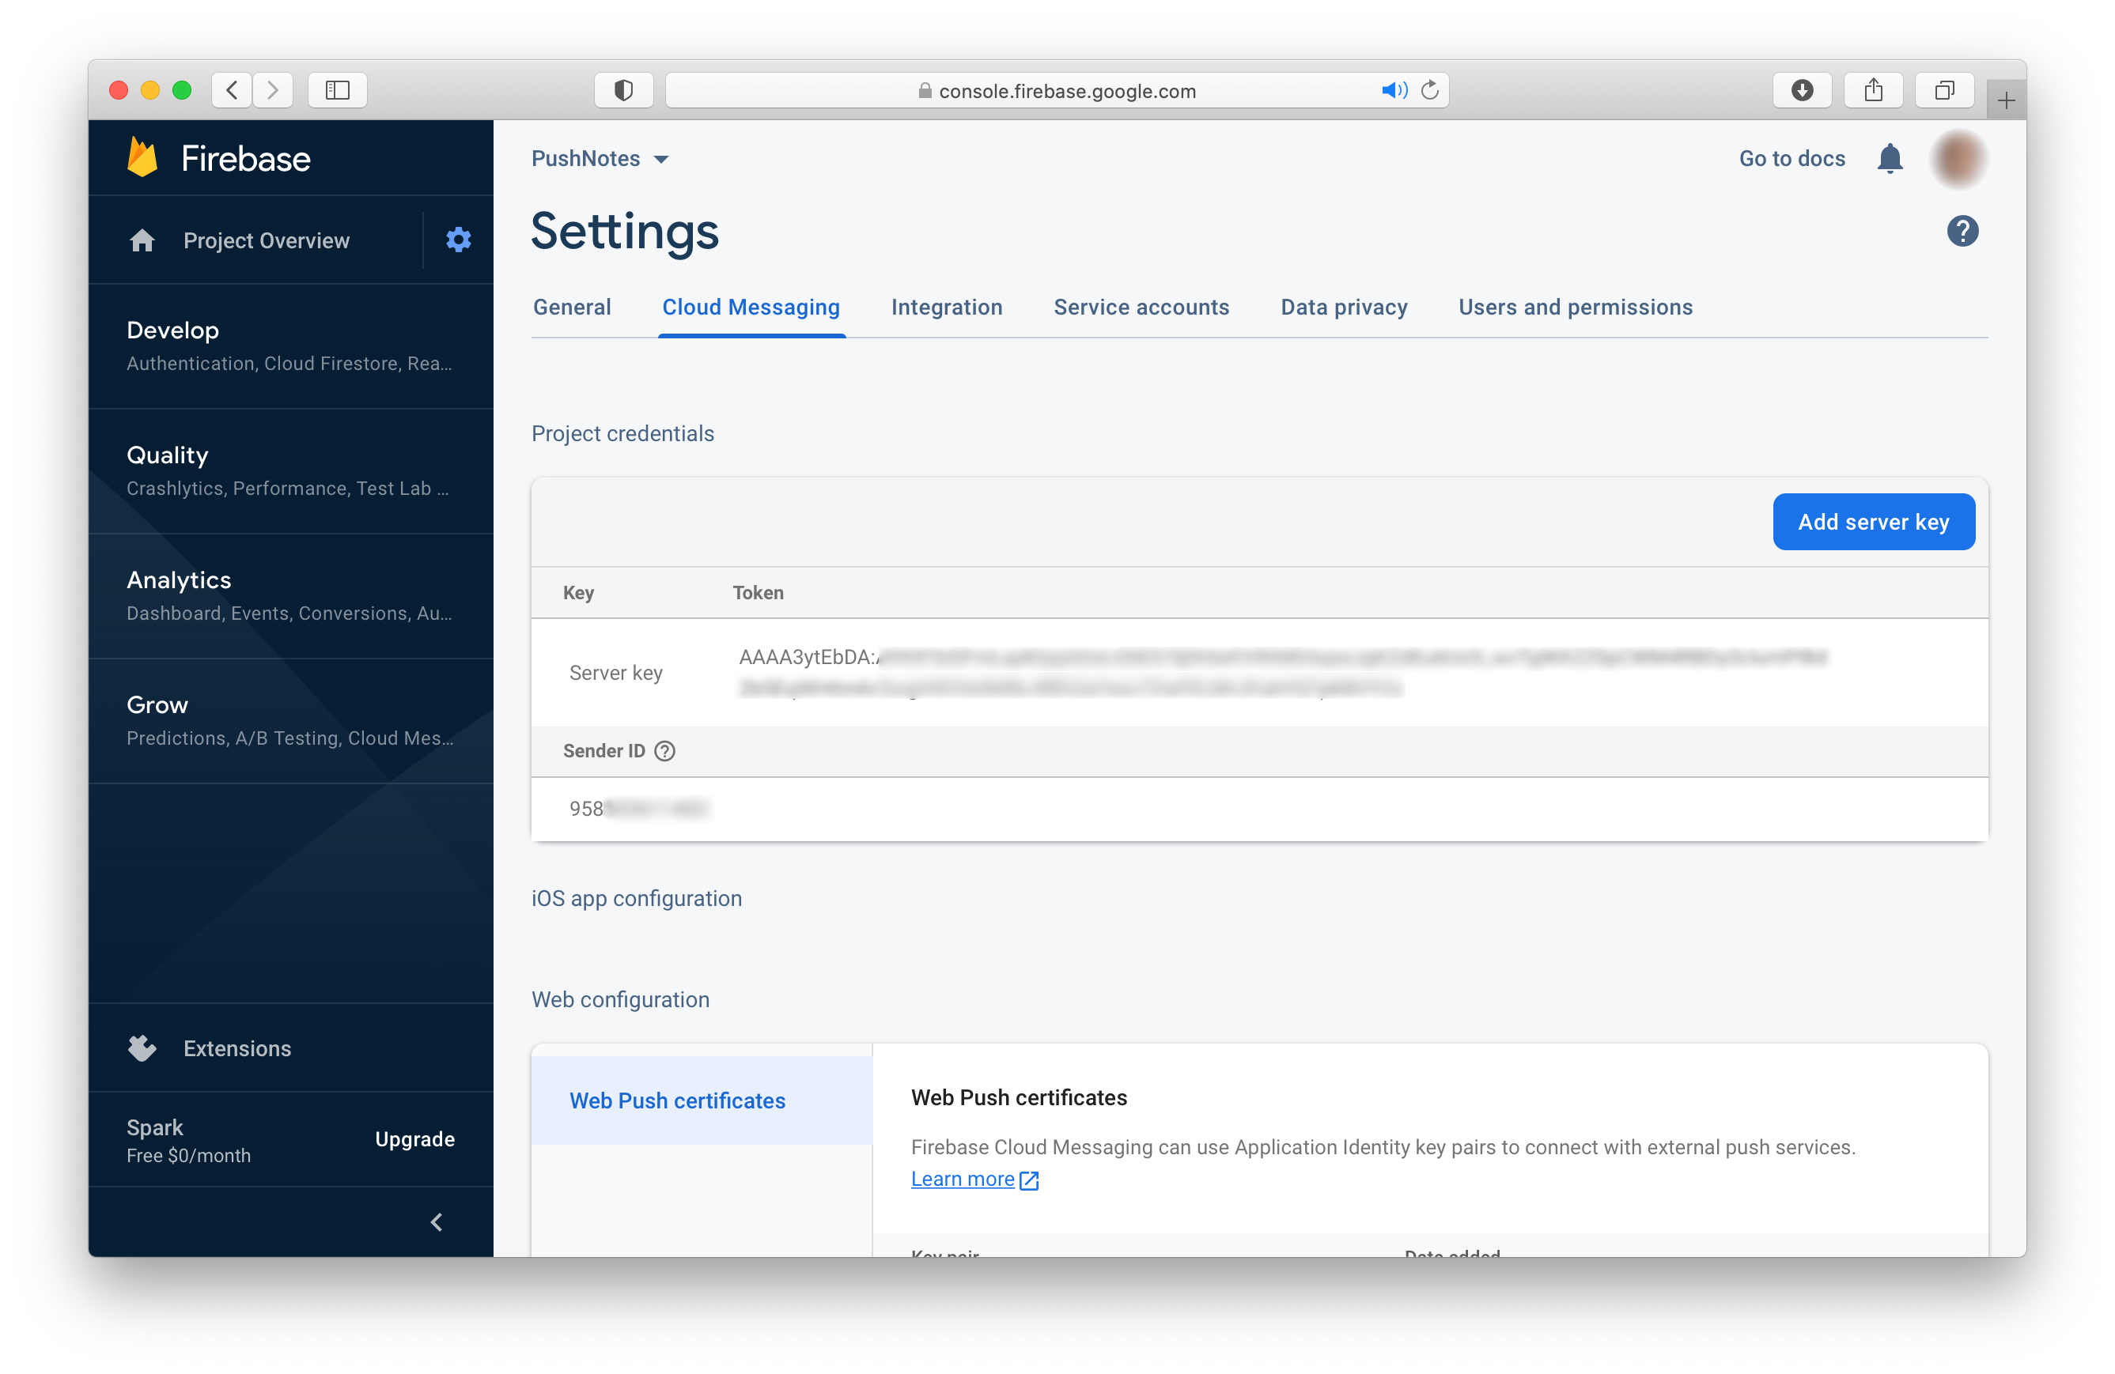Image resolution: width=2115 pixels, height=1374 pixels.
Task: Switch to the General tab
Action: [573, 308]
